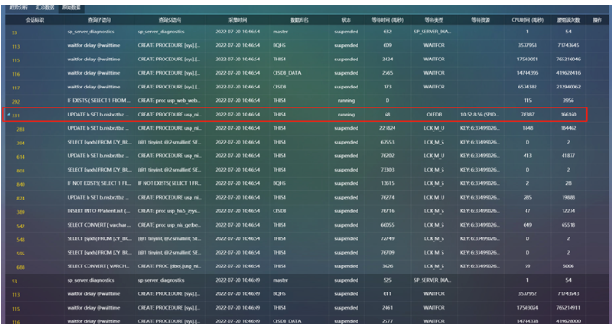The image size is (614, 325).
Task: Open the first tab above the table
Action: coord(18,7)
